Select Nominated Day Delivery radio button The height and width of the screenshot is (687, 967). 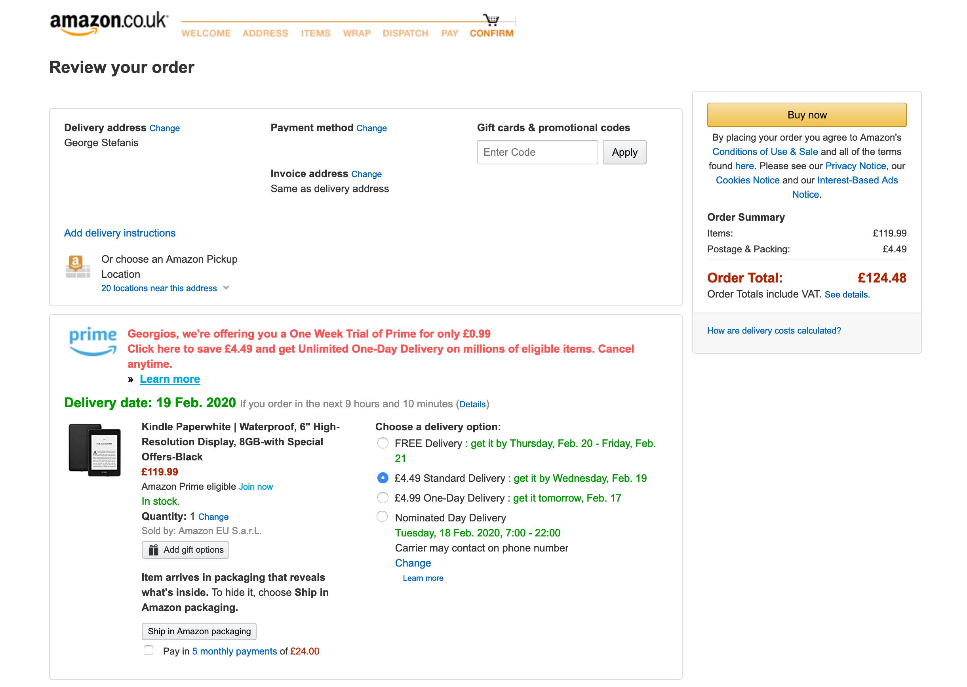tap(382, 517)
